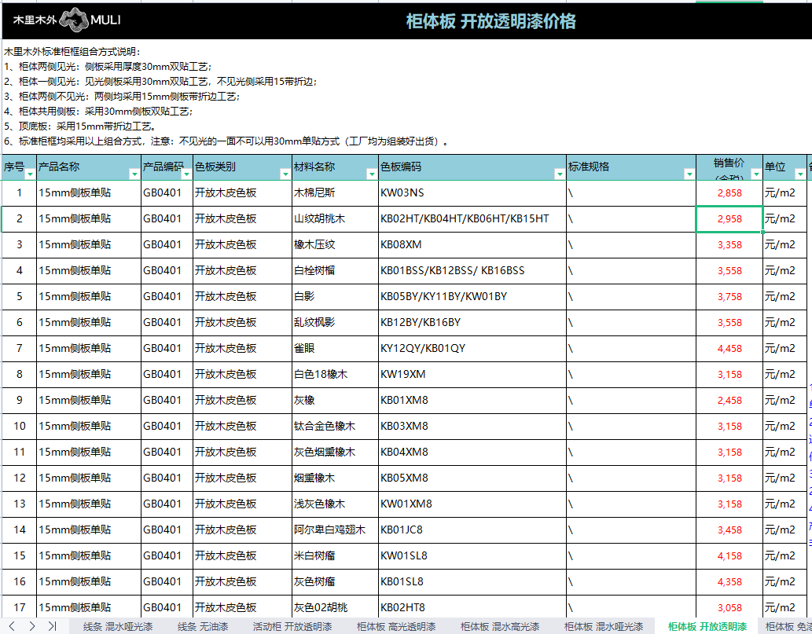This screenshot has width=812, height=634.
Task: Expand the 色板编码 filter dropdown
Action: [x=559, y=174]
